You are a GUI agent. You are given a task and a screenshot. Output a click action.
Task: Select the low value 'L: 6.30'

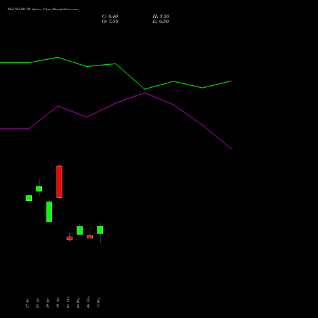click(x=161, y=22)
